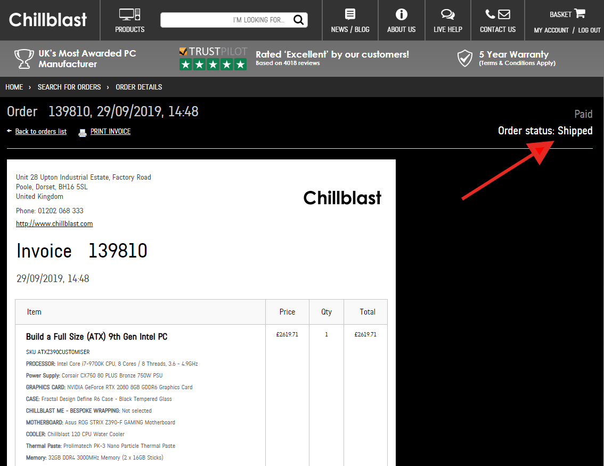
Task: Click the GRAPHICS CARD RTX 2080 line
Action: [x=109, y=387]
